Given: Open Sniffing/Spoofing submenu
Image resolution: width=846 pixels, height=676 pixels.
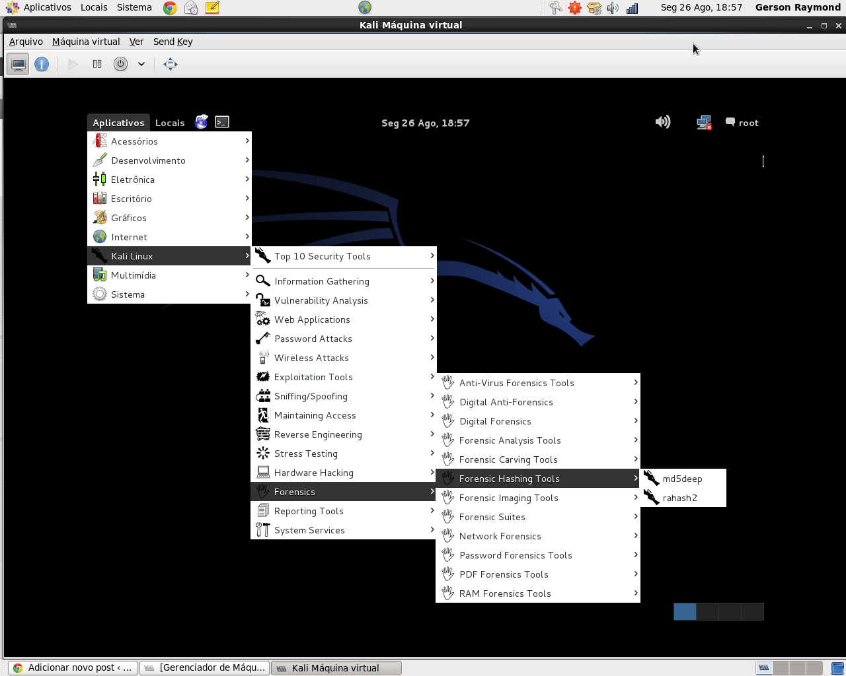Looking at the screenshot, I should point(344,396).
